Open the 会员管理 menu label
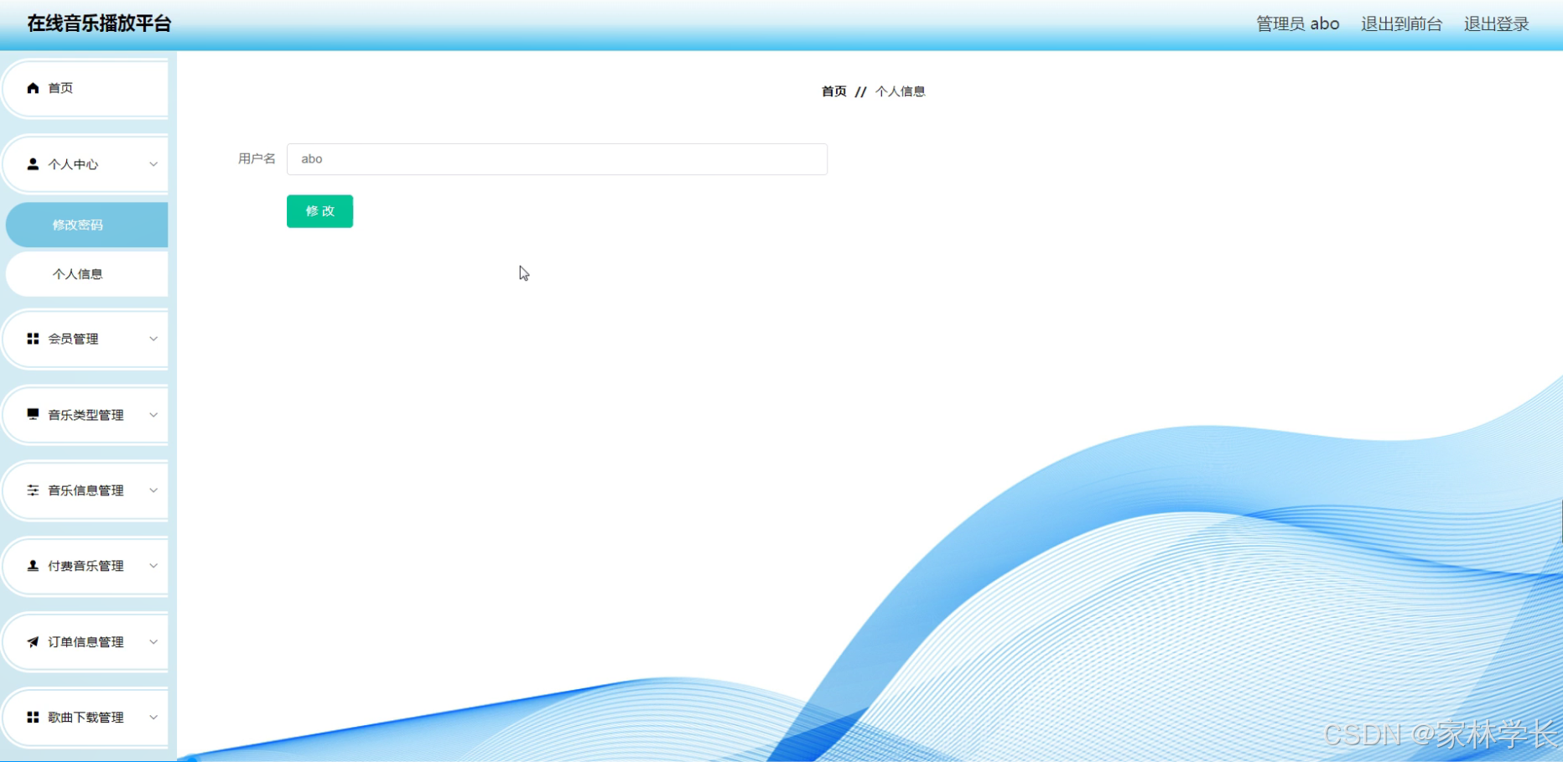This screenshot has height=762, width=1563. (73, 339)
